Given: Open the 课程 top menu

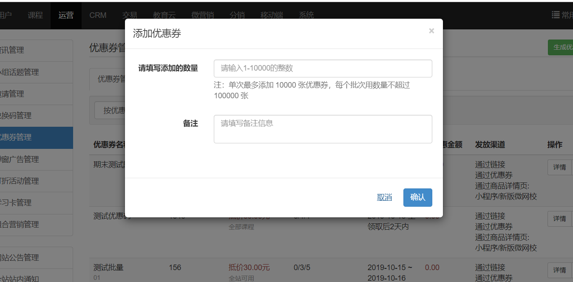Looking at the screenshot, I should pyautogui.click(x=35, y=15).
